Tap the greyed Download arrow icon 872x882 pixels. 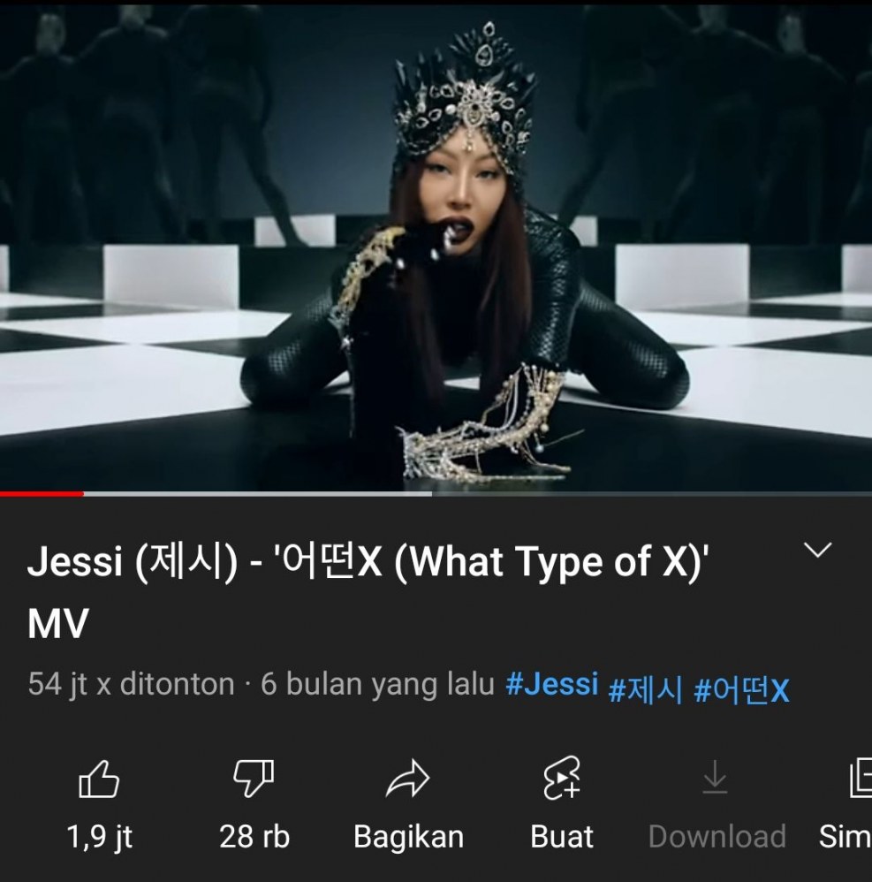715,778
